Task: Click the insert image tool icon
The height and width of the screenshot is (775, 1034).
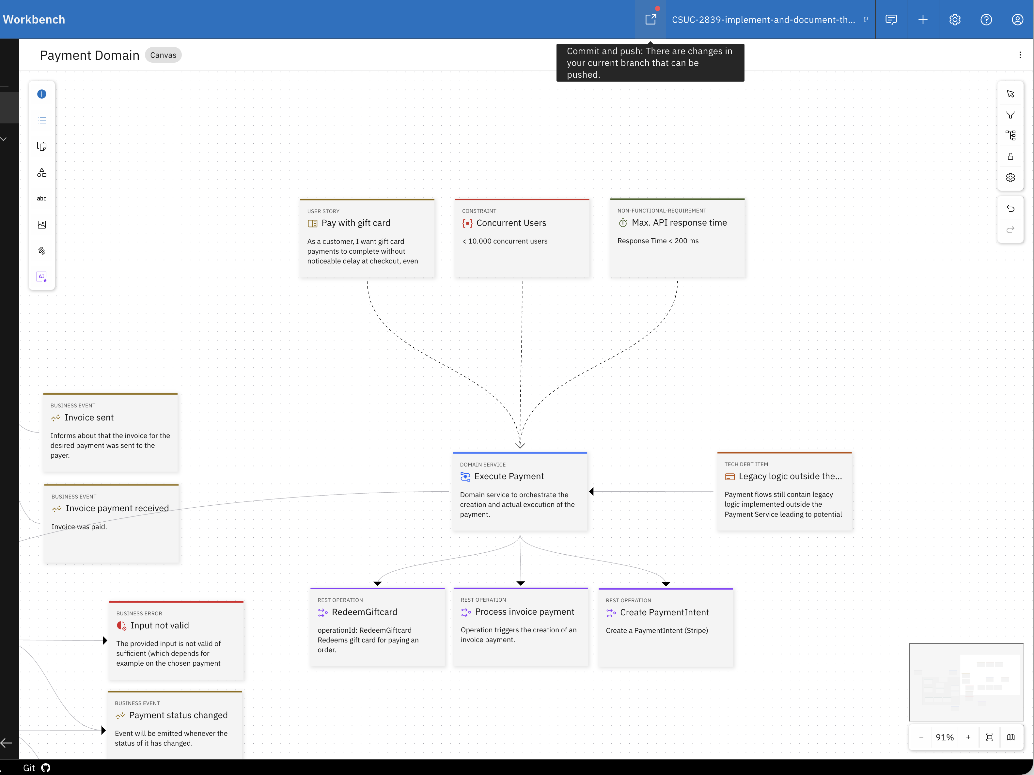Action: click(x=41, y=224)
